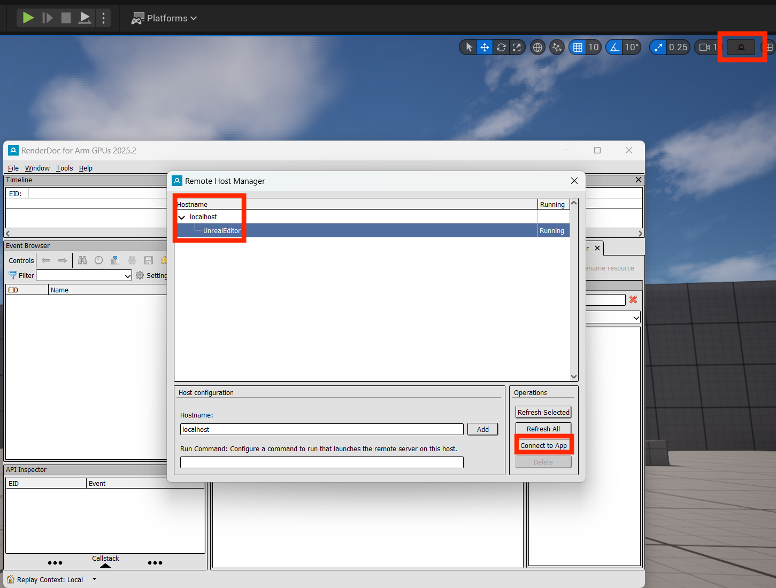This screenshot has width=776, height=588.
Task: Close the partially hidden tab with X
Action: (597, 248)
